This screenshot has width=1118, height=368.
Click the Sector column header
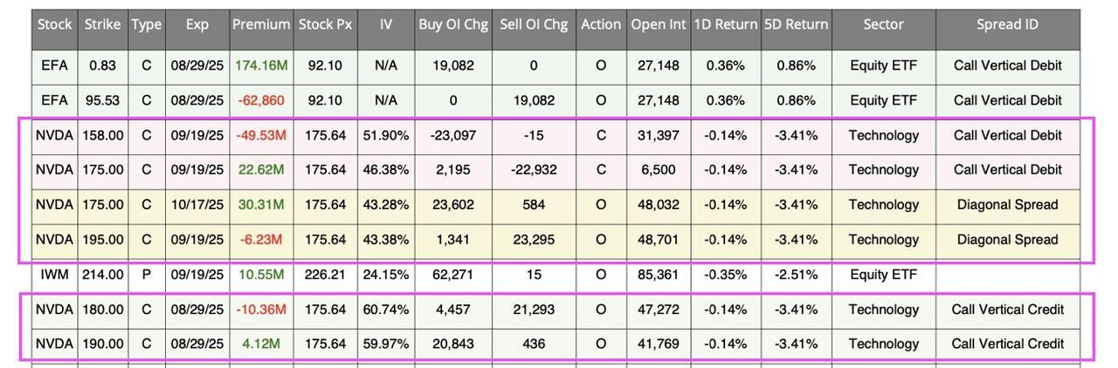point(883,24)
